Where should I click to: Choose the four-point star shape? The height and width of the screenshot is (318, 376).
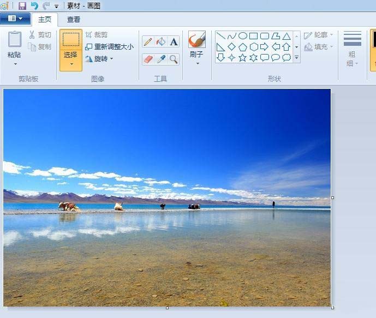(231, 58)
